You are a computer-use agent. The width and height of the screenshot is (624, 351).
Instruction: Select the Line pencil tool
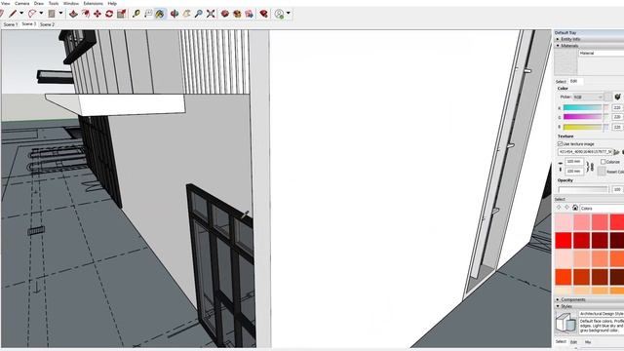(13, 14)
